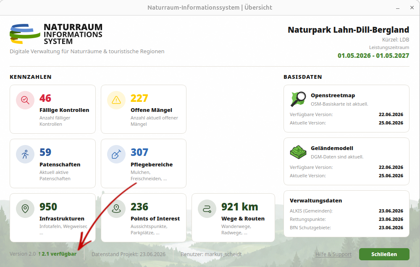Click the BfN Schutzgebiete row label

point(310,228)
